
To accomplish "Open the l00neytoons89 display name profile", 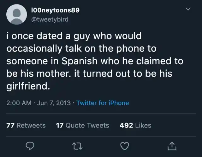I will [x=55, y=10].
